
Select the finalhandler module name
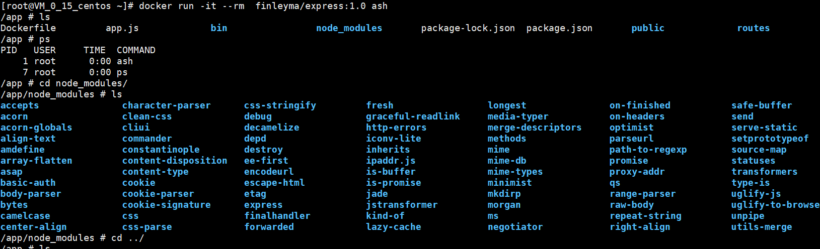click(x=277, y=216)
